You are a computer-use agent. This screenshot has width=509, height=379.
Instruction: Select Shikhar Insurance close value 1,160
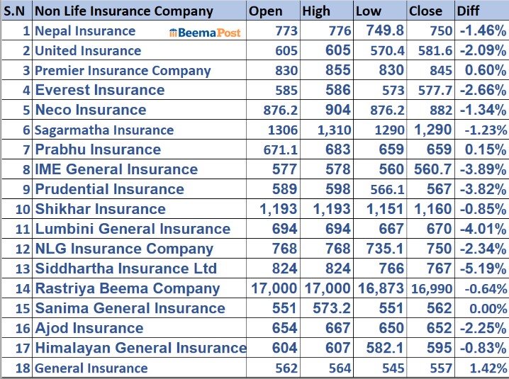[430, 209]
